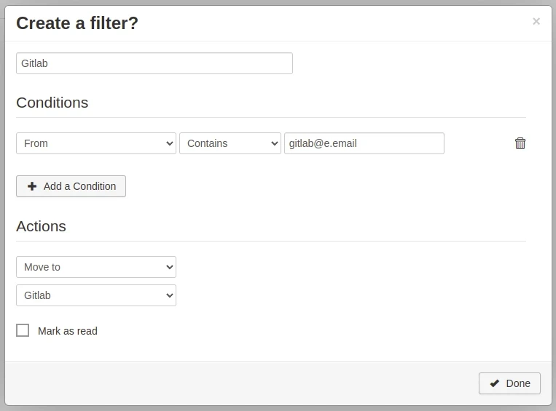Open the Gitlab folder dropdown
The height and width of the screenshot is (411, 556).
point(96,295)
